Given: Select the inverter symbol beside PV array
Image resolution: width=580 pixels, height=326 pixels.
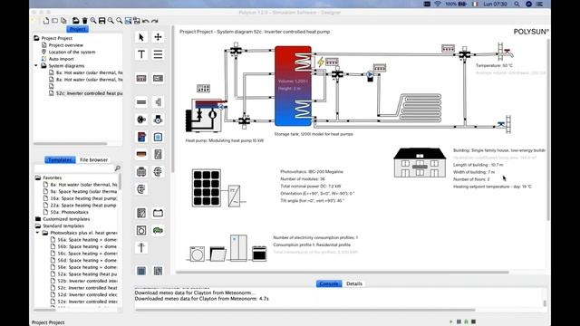Looking at the screenshot, I should click(x=234, y=196).
